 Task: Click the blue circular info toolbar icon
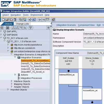pos(34,20)
